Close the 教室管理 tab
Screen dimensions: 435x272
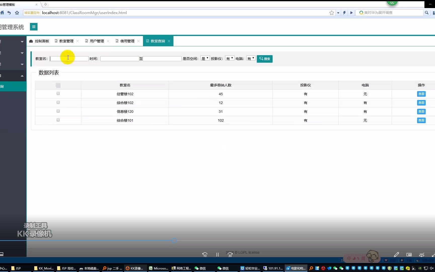(x=78, y=41)
